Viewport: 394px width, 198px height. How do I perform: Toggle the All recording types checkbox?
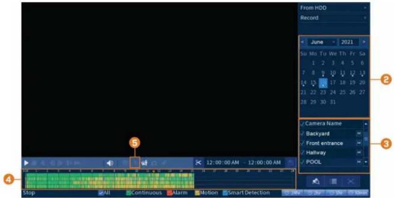pyautogui.click(x=101, y=193)
